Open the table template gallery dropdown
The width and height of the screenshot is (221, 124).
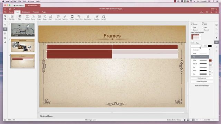(200, 37)
